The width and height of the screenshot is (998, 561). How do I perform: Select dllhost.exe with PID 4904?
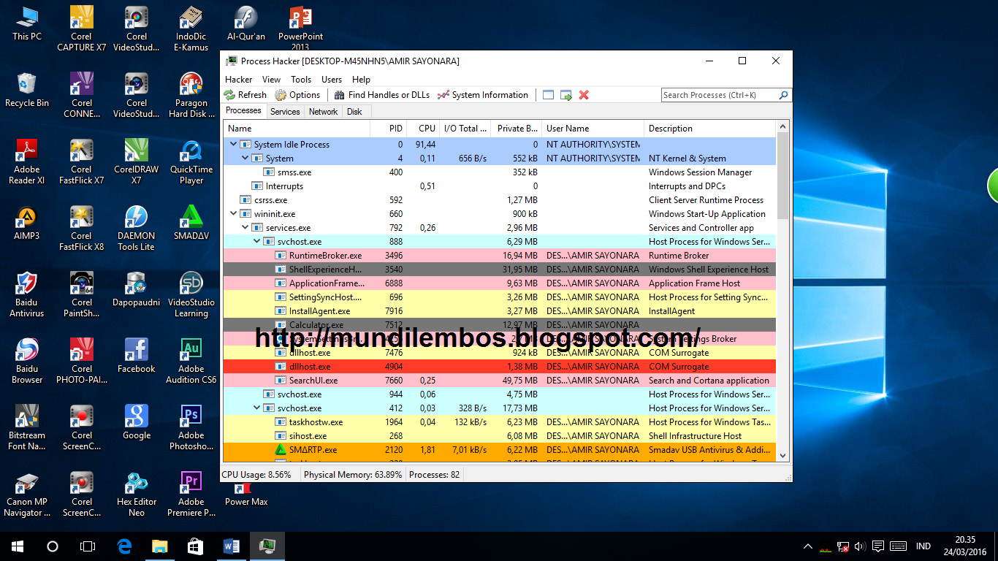(x=500, y=367)
